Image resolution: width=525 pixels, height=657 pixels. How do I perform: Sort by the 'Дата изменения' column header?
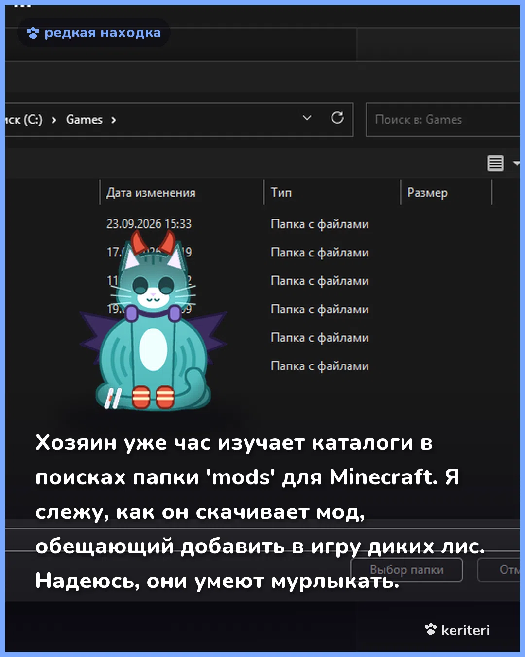[x=151, y=193]
